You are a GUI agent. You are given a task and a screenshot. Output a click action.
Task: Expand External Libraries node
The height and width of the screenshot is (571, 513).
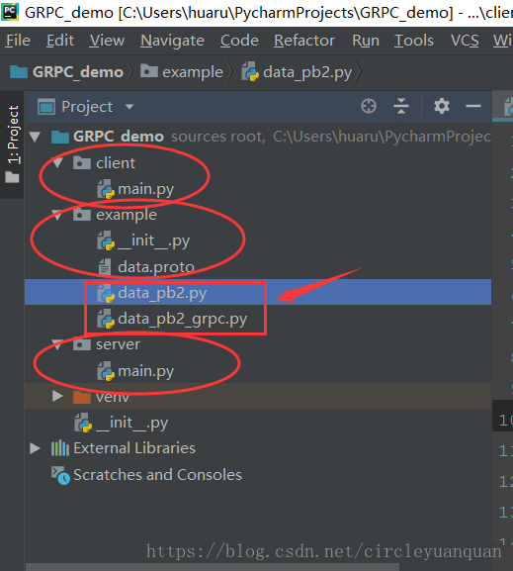(35, 448)
